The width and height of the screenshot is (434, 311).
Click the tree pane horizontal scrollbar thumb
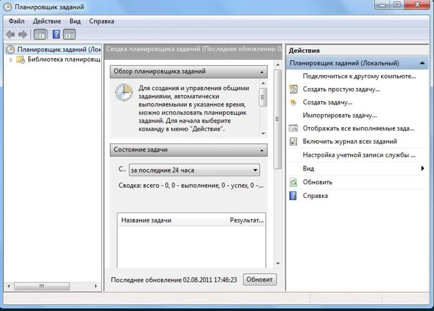point(42,286)
